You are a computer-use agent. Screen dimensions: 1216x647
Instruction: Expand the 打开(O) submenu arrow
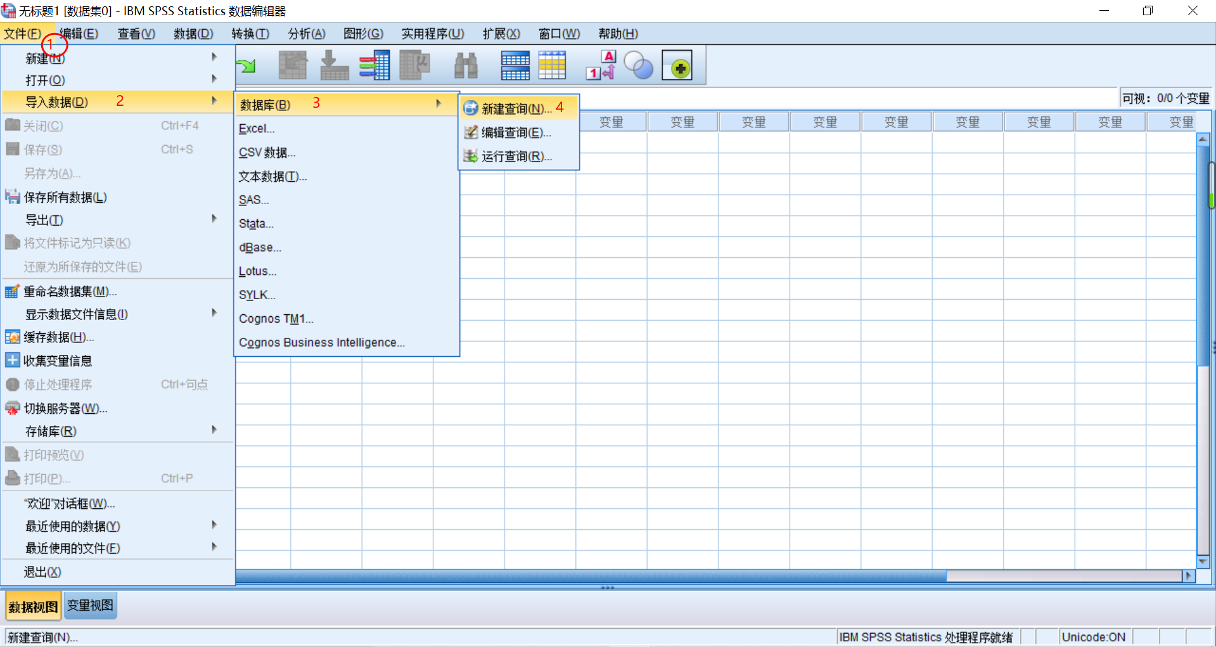coord(214,79)
